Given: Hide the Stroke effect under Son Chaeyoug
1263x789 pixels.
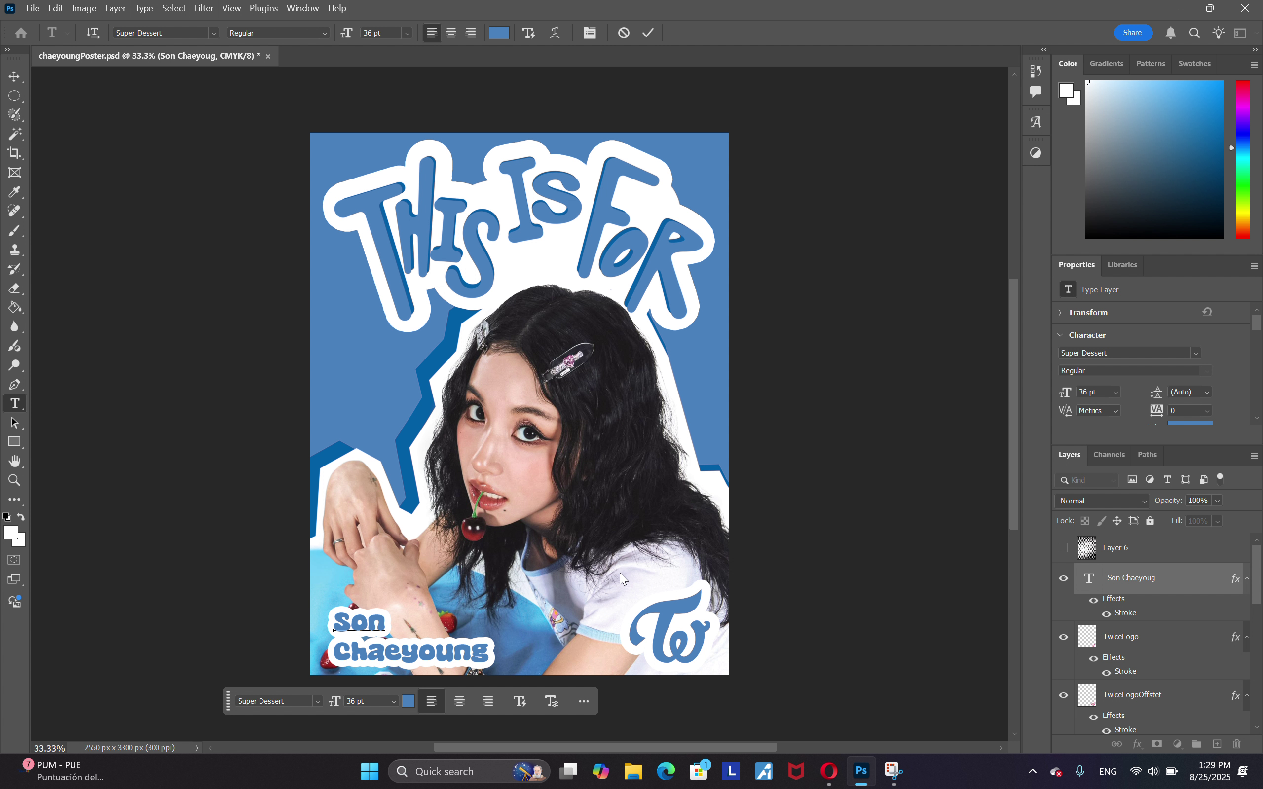Looking at the screenshot, I should pyautogui.click(x=1107, y=613).
